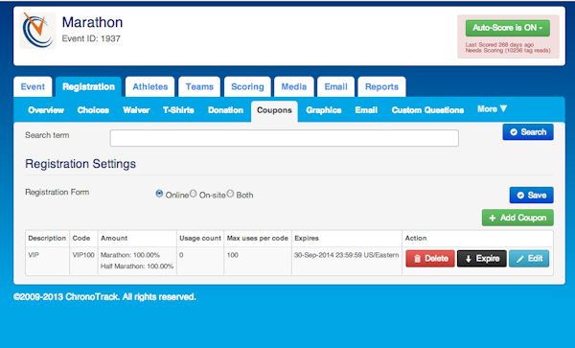Go to the Reports tab

click(x=381, y=87)
